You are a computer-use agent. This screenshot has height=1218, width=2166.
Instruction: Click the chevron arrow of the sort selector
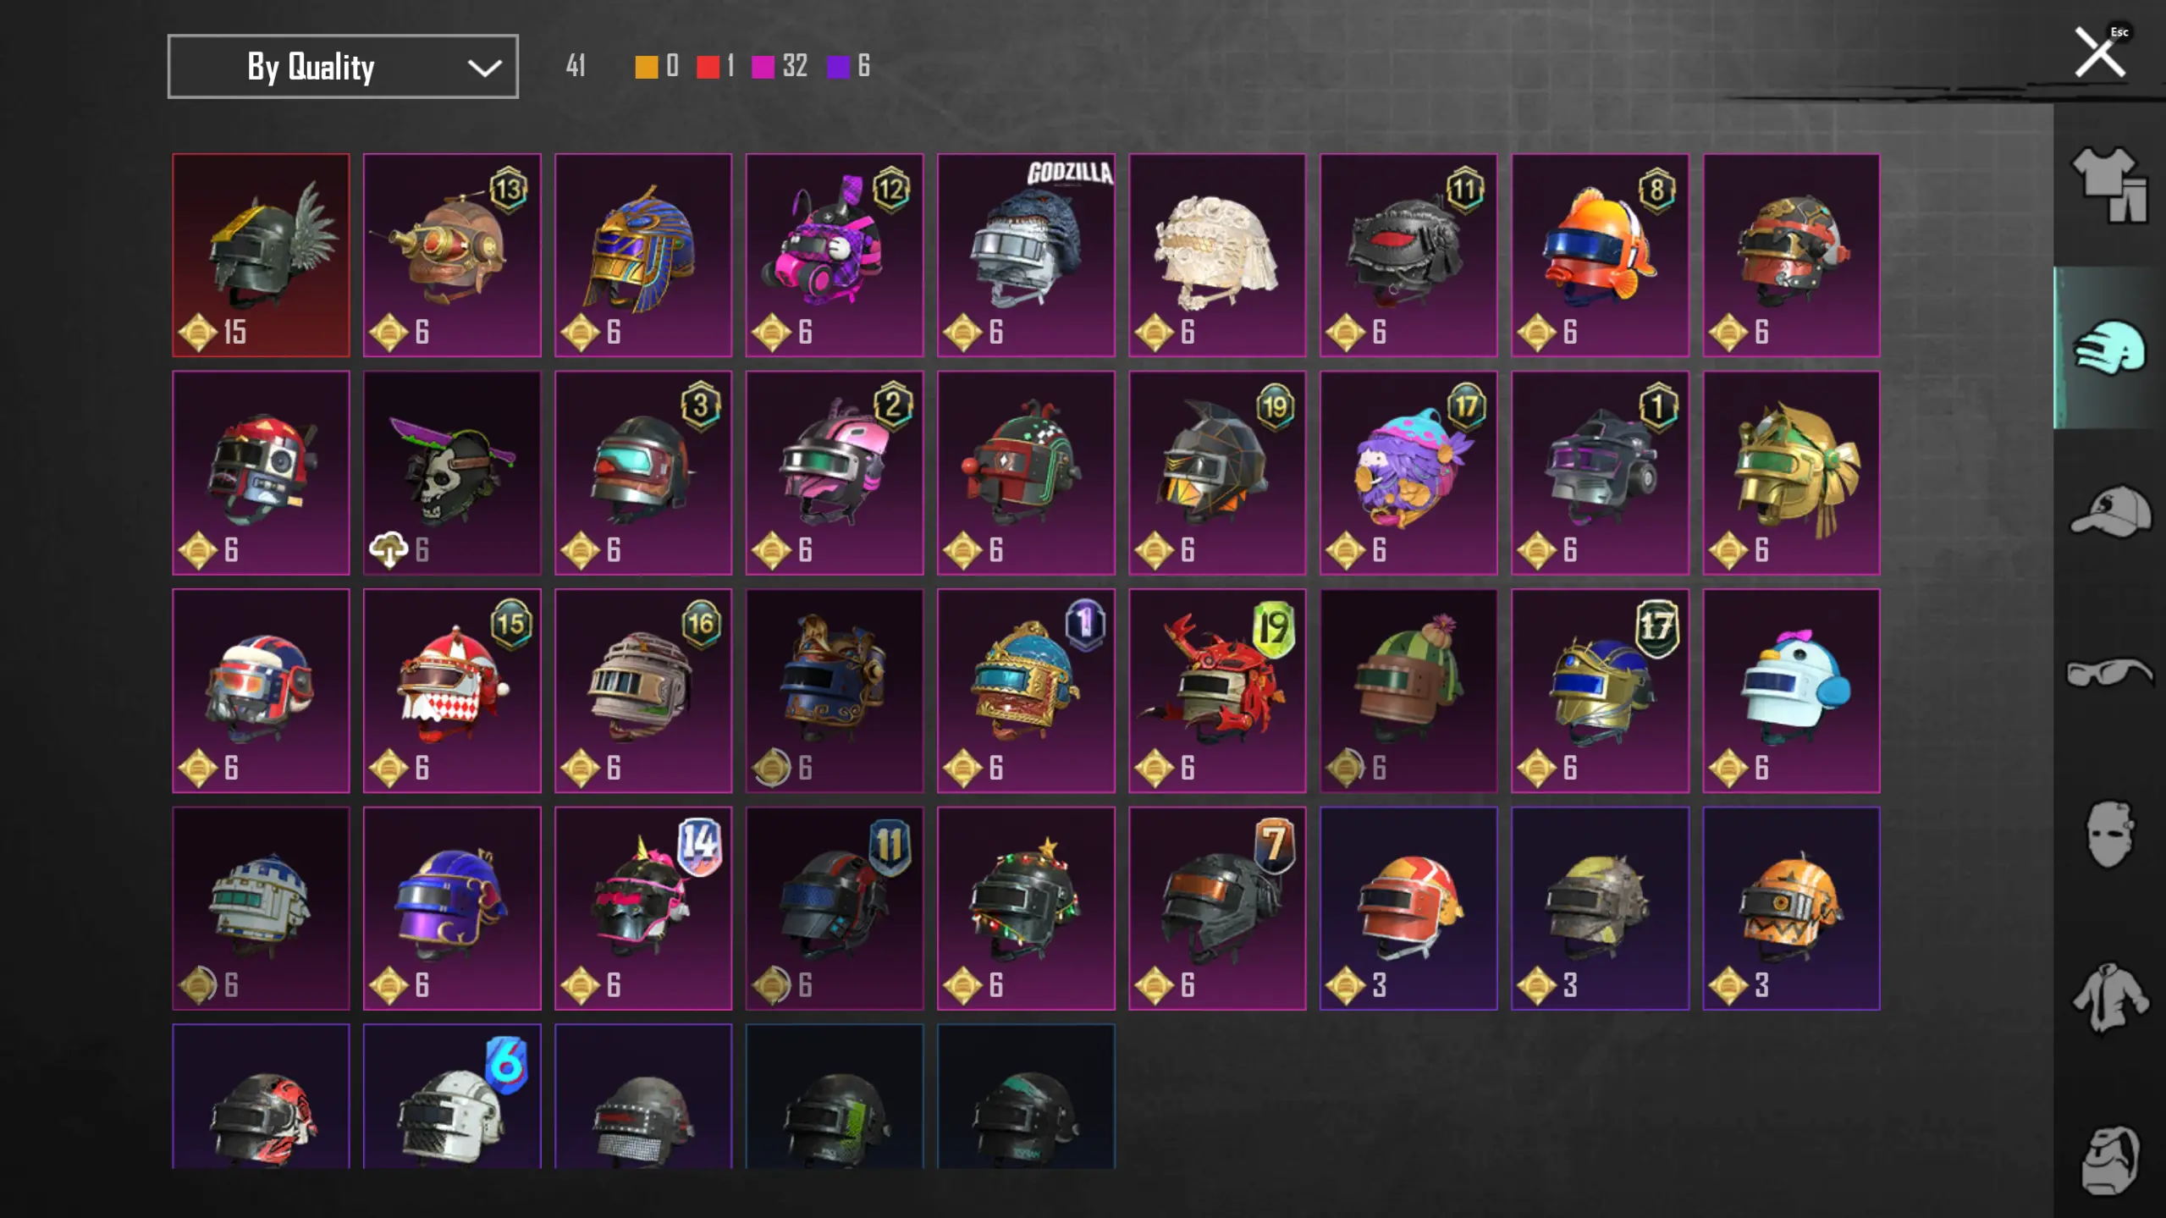click(x=484, y=68)
